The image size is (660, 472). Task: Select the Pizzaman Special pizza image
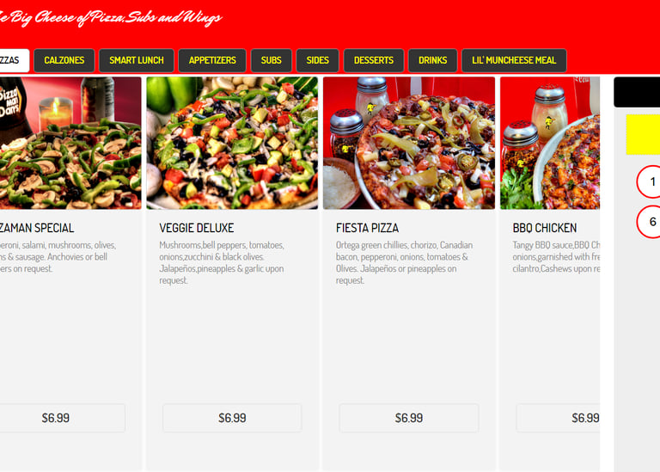coord(70,143)
